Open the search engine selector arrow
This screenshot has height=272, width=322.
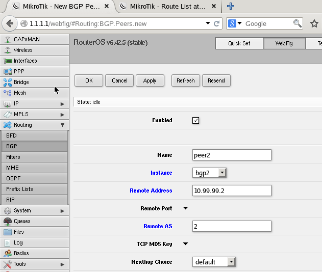click(x=239, y=23)
